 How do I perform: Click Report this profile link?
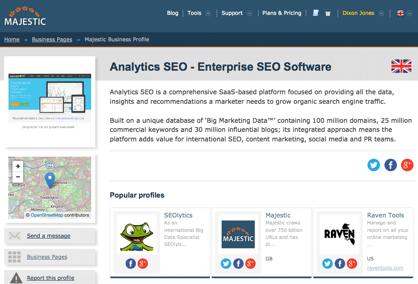tap(51, 278)
